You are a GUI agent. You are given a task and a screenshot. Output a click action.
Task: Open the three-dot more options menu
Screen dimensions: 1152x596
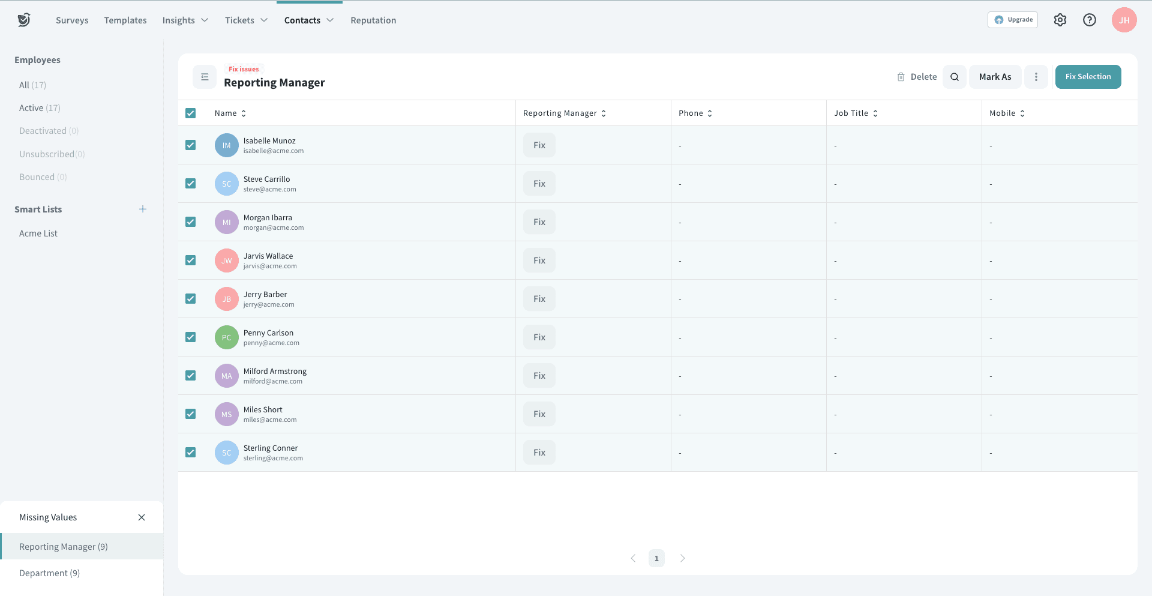click(1036, 77)
